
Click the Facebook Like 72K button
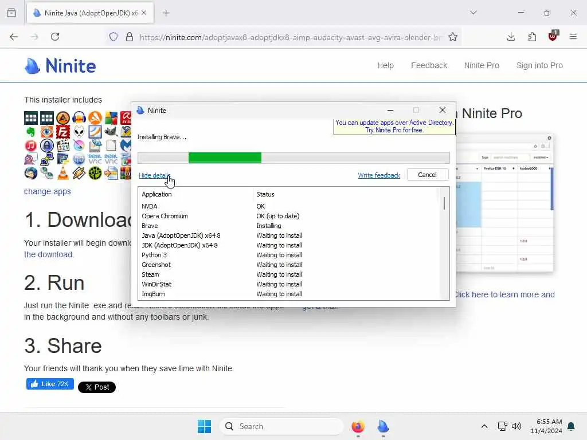pos(50,384)
